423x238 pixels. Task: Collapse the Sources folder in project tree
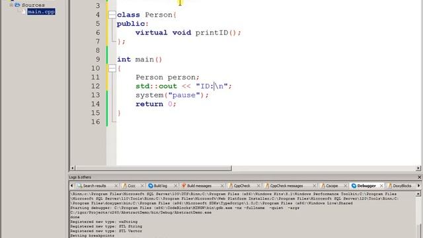11,5
